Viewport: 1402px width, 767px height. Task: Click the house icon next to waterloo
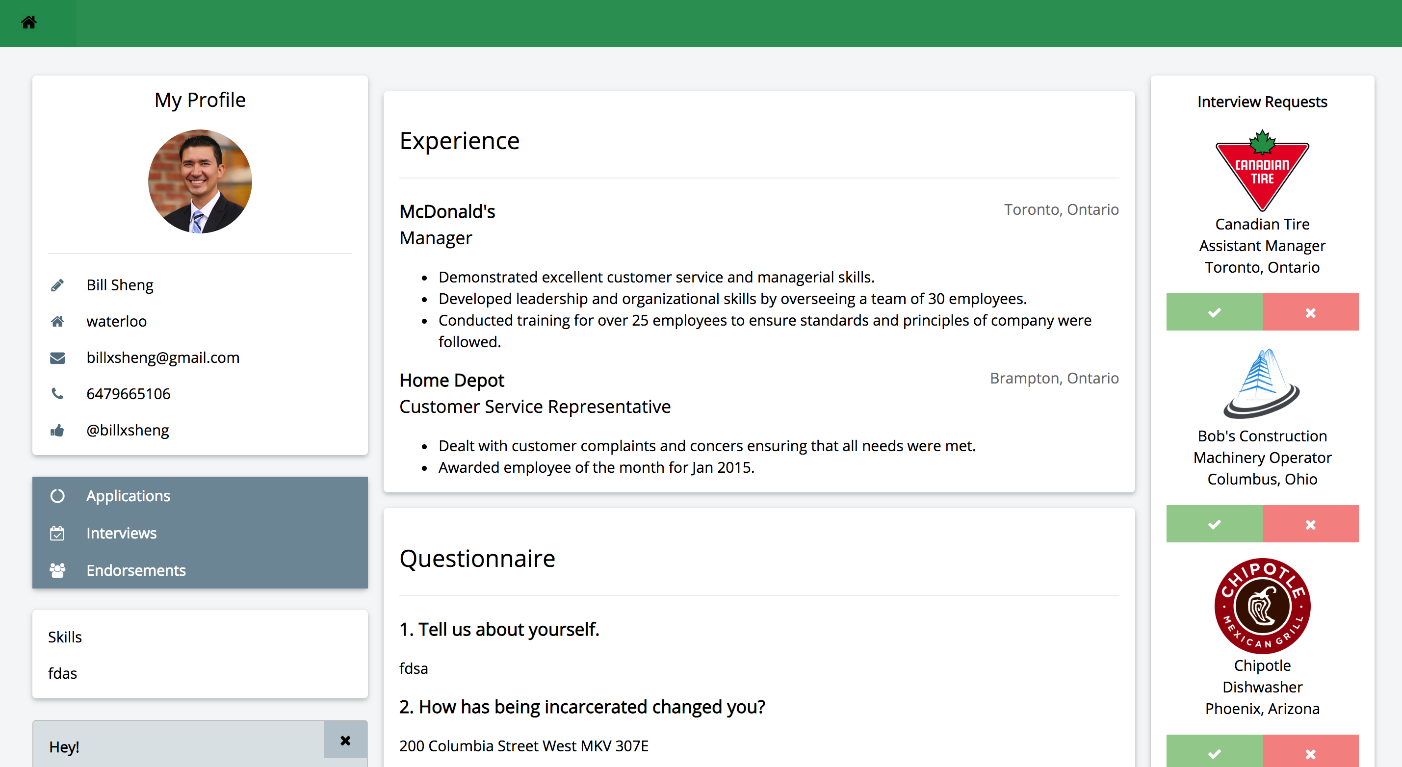click(x=57, y=322)
